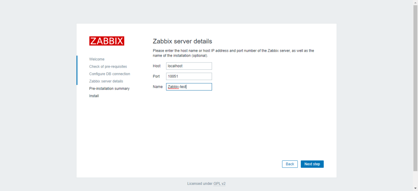
Task: Click the scrollbar up arrow
Action: coord(415,2)
